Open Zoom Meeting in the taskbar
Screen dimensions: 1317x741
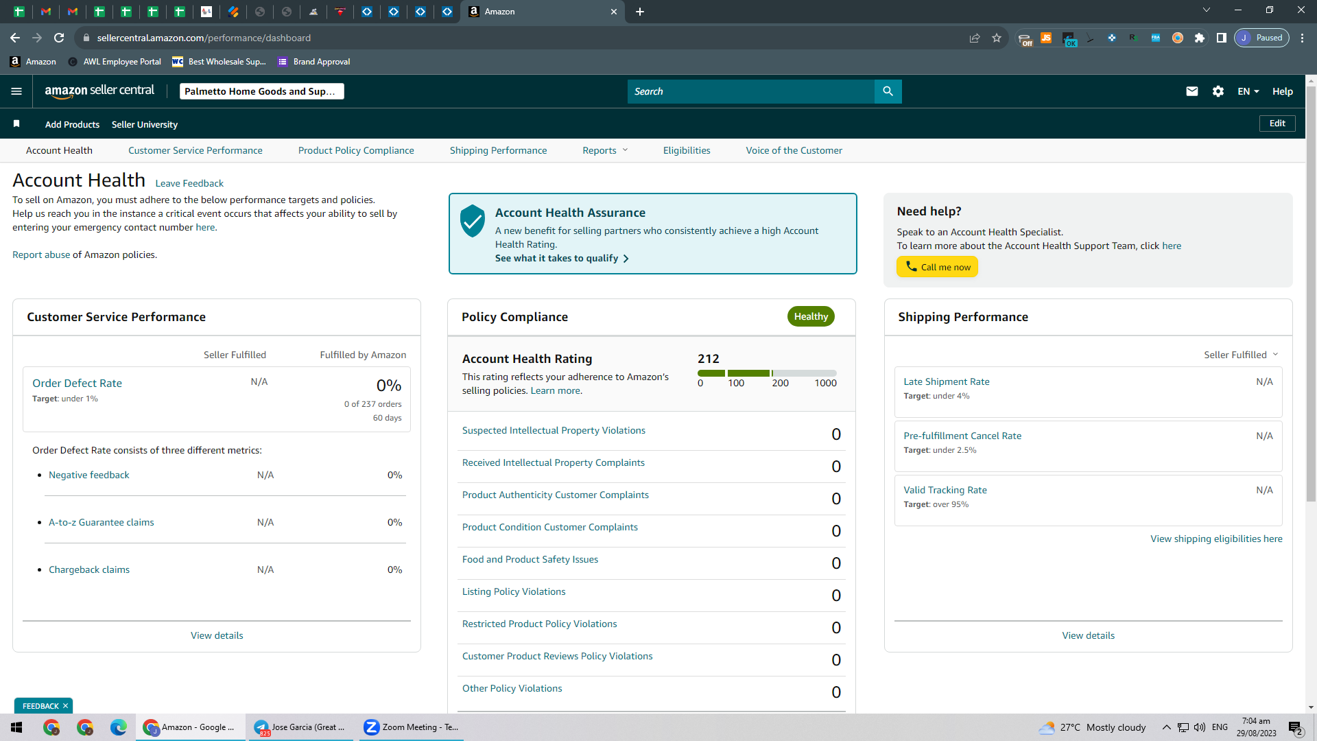pos(412,727)
